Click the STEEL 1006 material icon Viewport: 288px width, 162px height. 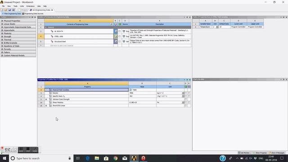point(52,36)
